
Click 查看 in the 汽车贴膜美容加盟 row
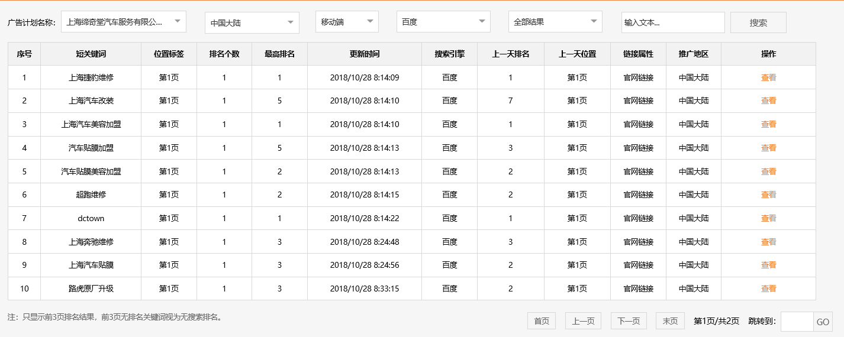click(768, 171)
